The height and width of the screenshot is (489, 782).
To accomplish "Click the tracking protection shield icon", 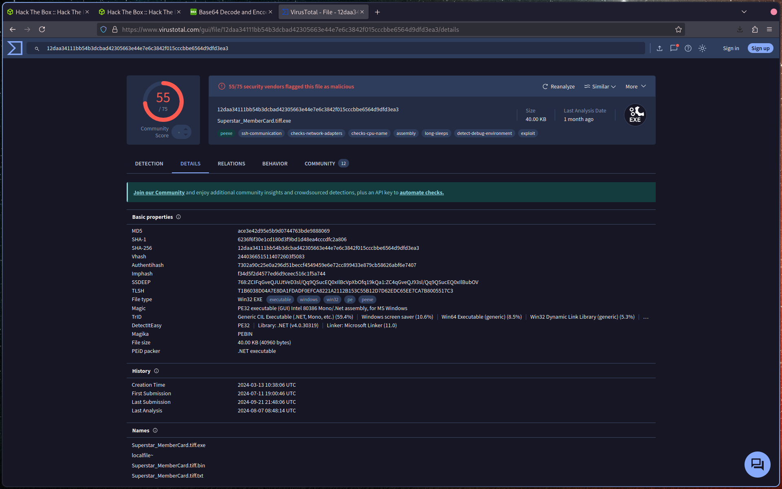I will [x=103, y=29].
